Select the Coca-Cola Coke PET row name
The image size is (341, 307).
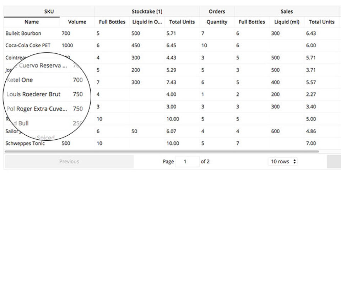[28, 45]
